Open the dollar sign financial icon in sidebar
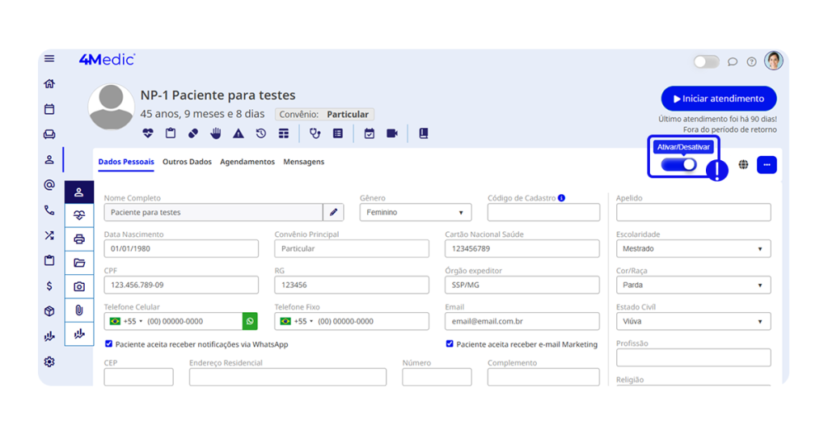Viewport: 828px width, 435px height. click(49, 285)
